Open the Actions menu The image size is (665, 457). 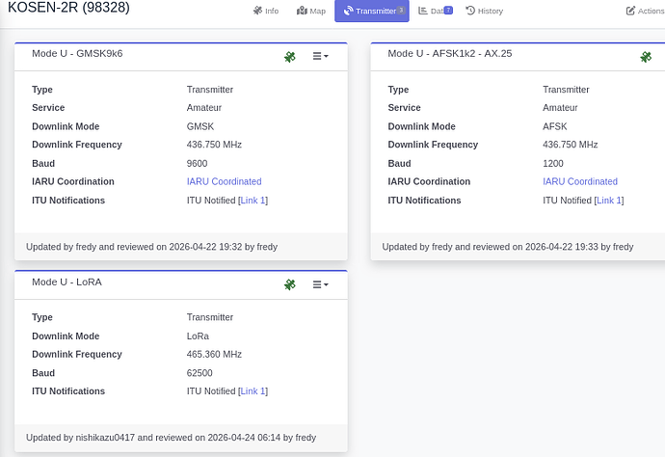(646, 11)
